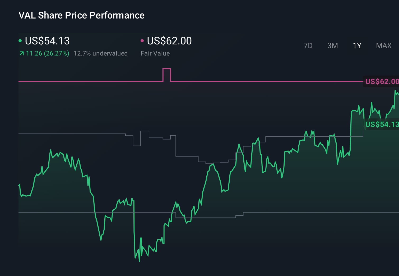
Task: Click the upper gray analyst range line
Action: click(79, 134)
